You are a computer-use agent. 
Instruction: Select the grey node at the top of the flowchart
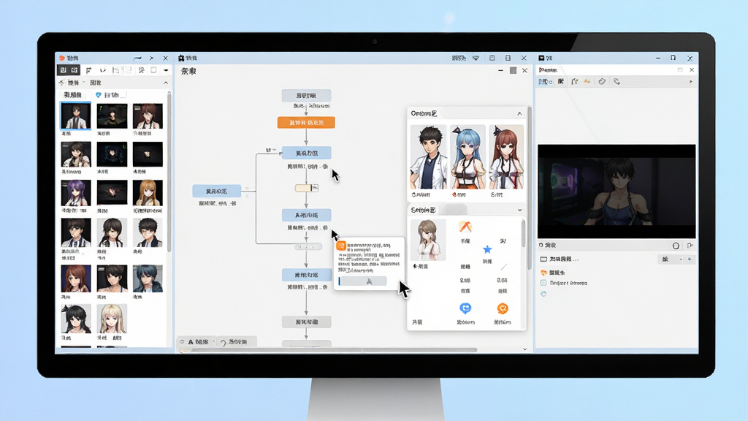(x=306, y=96)
